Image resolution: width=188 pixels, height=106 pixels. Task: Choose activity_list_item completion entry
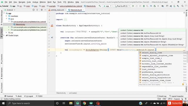(x=162, y=61)
